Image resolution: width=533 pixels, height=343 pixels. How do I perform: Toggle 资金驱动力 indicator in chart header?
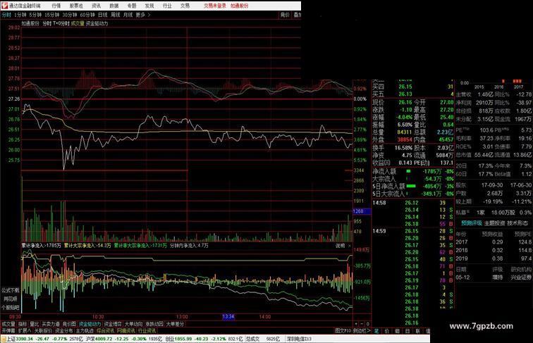[97, 23]
